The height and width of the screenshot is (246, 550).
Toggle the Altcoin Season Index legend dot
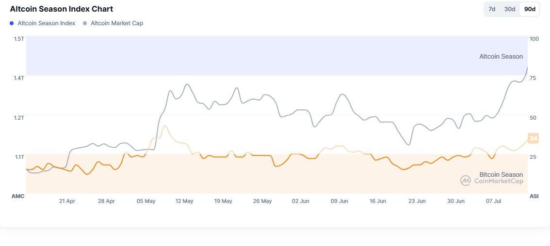pos(12,23)
